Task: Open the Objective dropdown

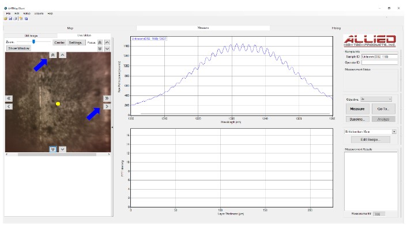Action: [376, 99]
